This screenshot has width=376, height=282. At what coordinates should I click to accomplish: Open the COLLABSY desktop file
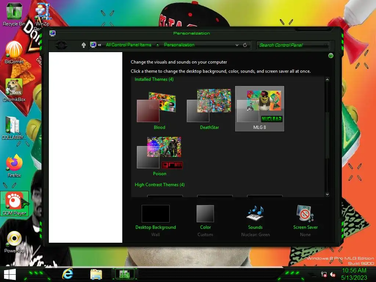coord(14,127)
